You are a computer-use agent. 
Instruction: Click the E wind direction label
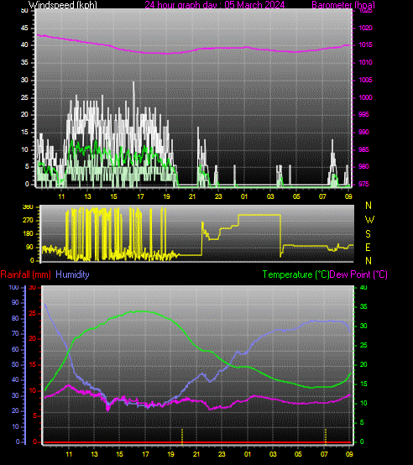368,248
